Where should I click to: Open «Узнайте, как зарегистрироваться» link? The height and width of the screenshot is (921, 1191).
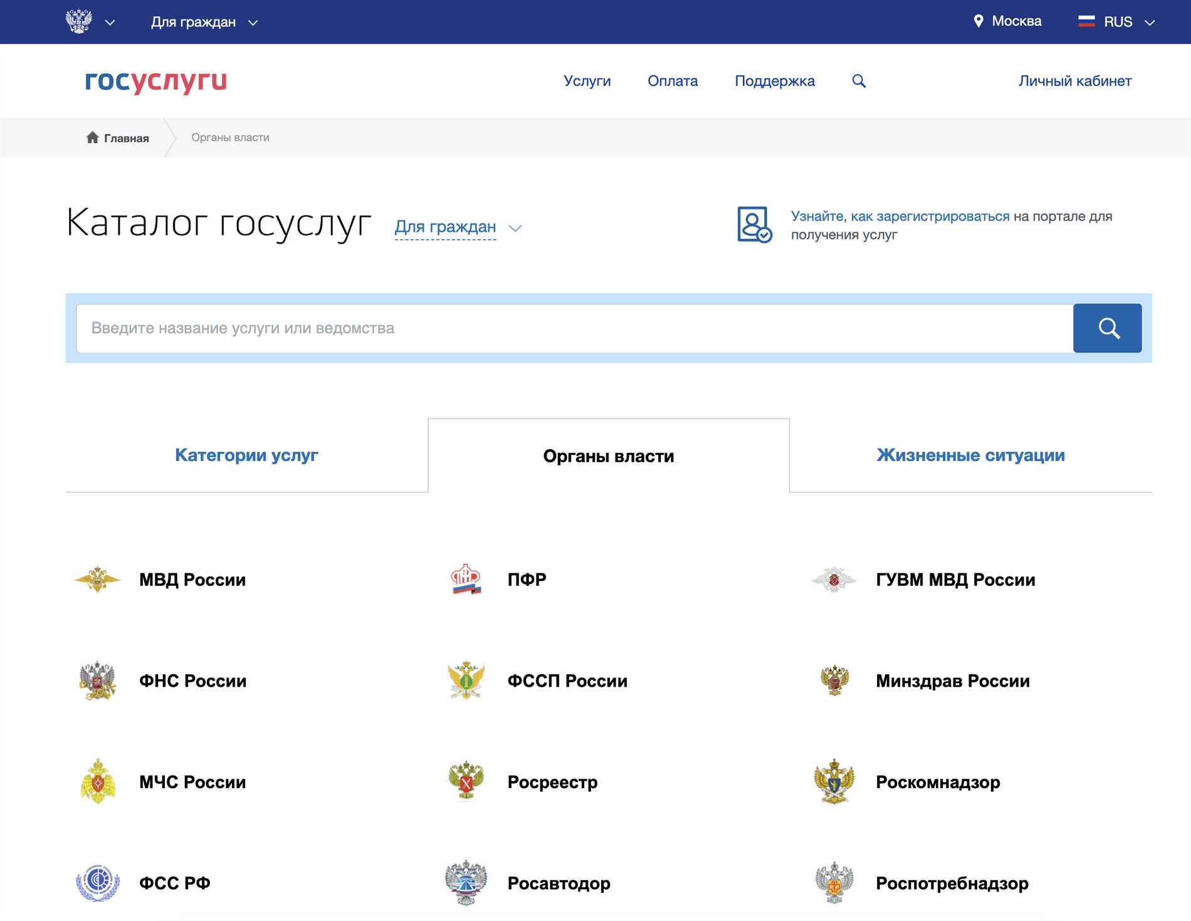(x=900, y=216)
